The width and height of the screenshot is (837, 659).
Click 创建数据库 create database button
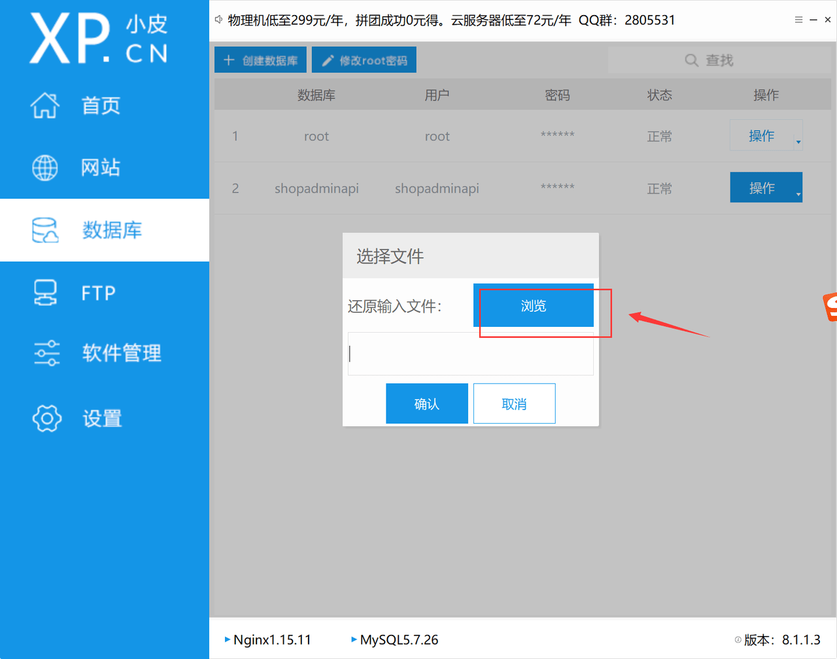(260, 60)
